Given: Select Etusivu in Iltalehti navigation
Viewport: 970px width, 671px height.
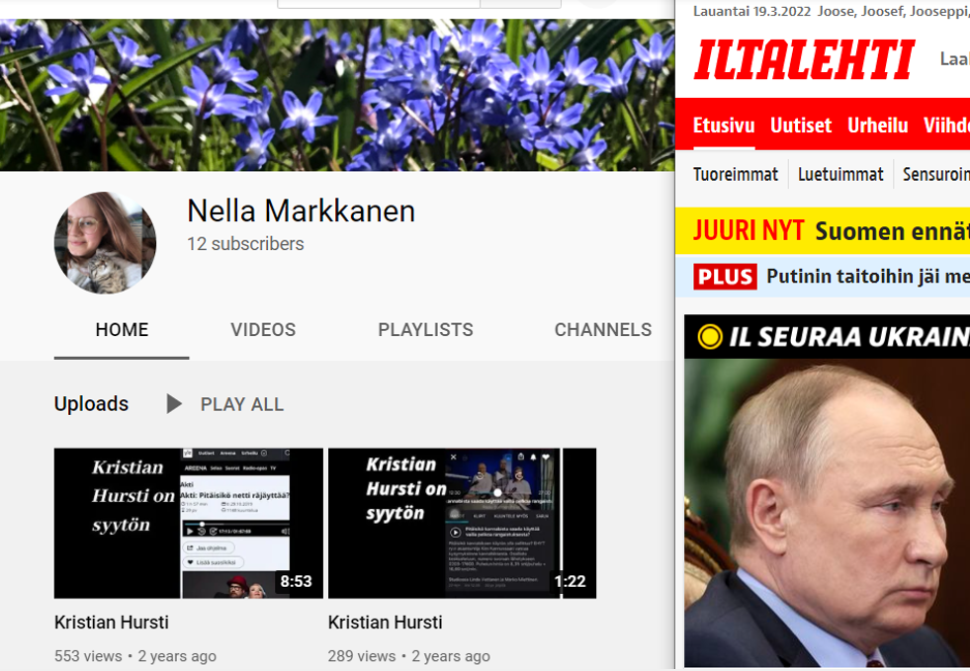Looking at the screenshot, I should [x=724, y=126].
